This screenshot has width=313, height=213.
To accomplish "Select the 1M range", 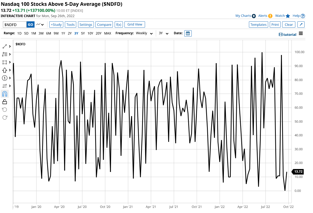I will (33, 33).
